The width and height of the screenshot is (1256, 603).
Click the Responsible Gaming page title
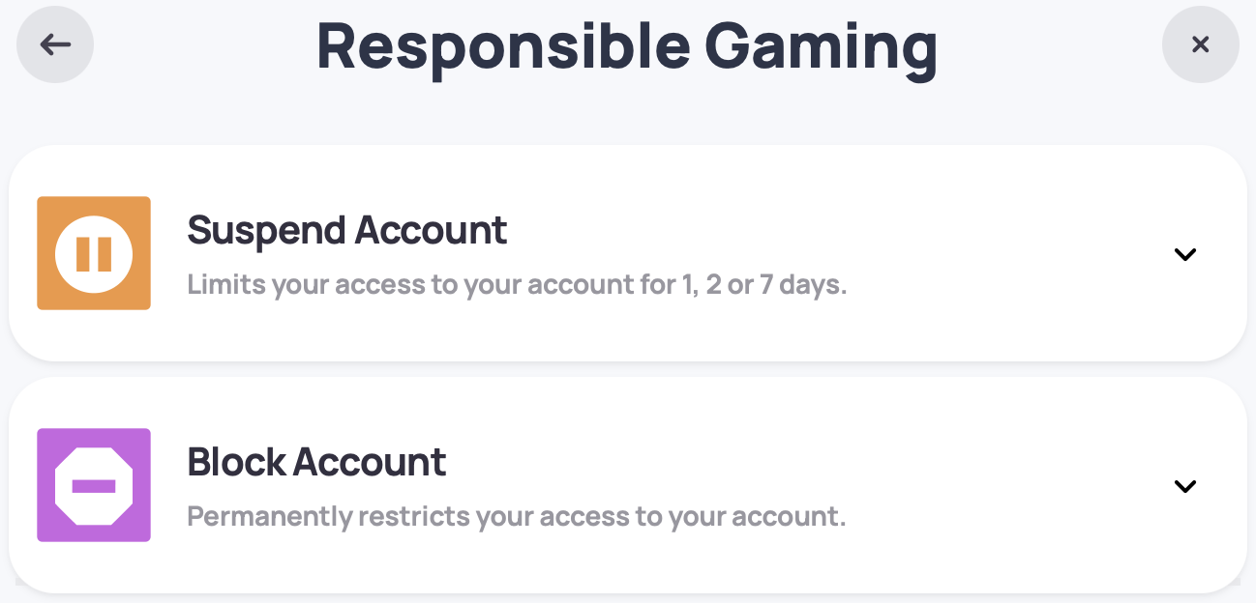(627, 46)
